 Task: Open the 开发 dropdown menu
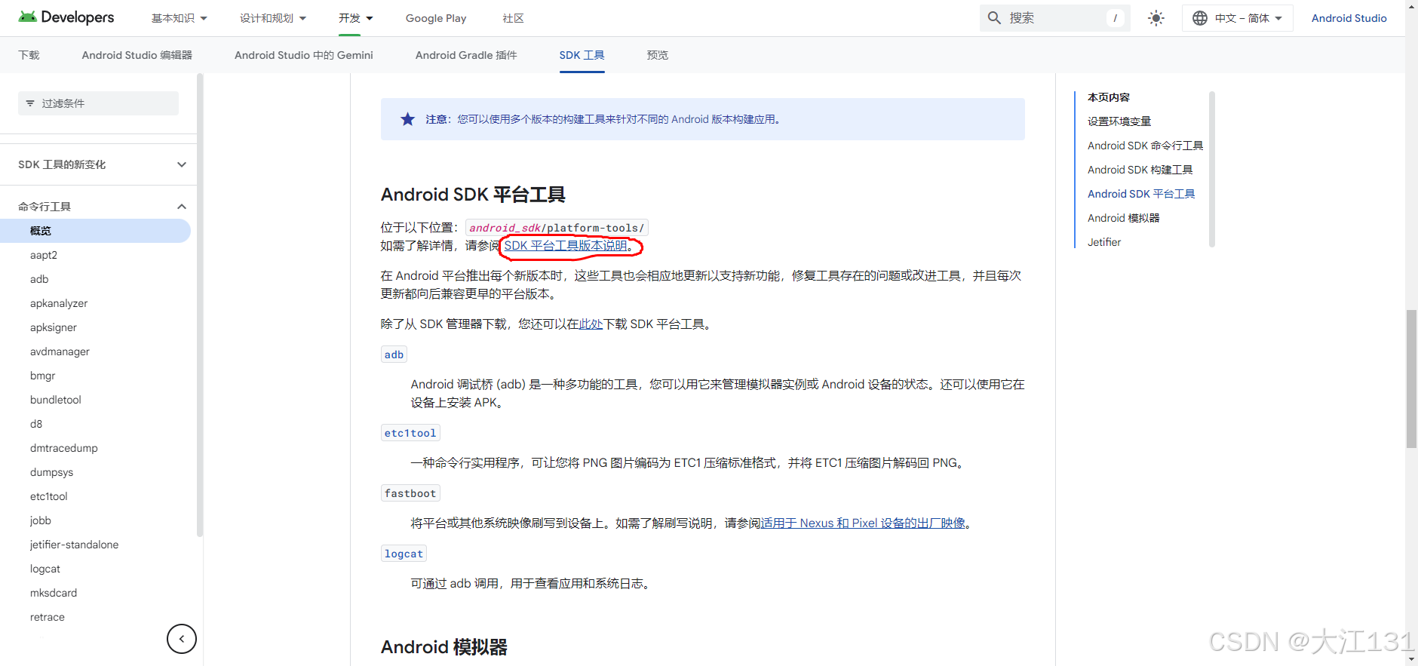(356, 18)
